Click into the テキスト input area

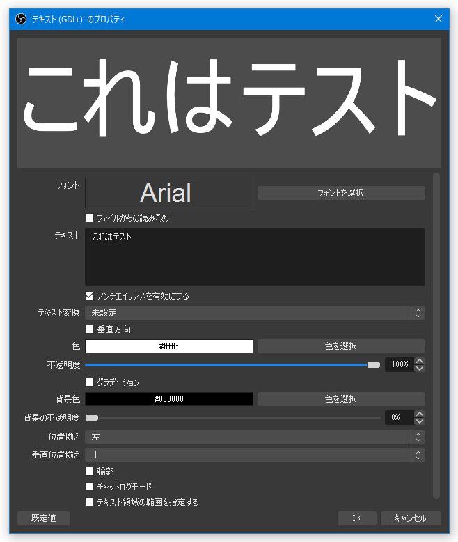(255, 257)
